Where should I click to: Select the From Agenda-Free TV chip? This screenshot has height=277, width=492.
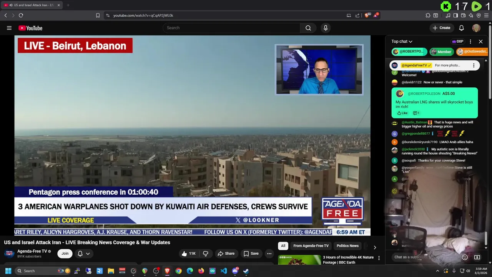click(311, 246)
